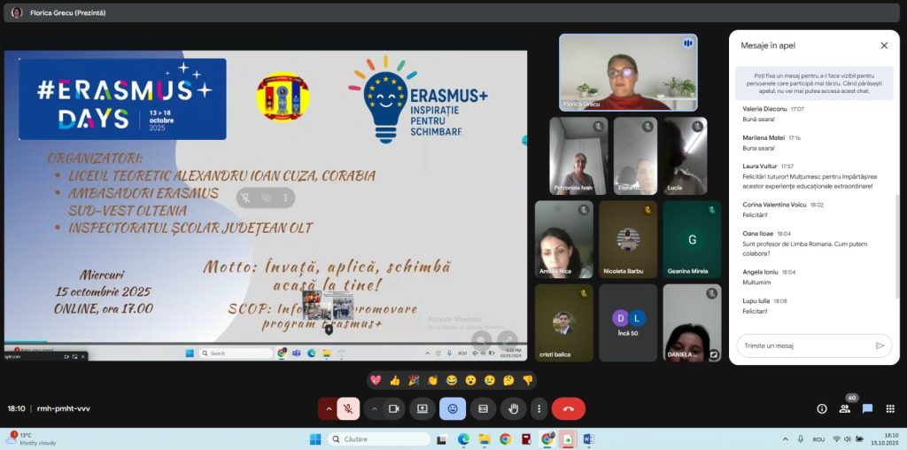Send the thumbs up reaction emoji
The height and width of the screenshot is (450, 907).
[x=394, y=380]
